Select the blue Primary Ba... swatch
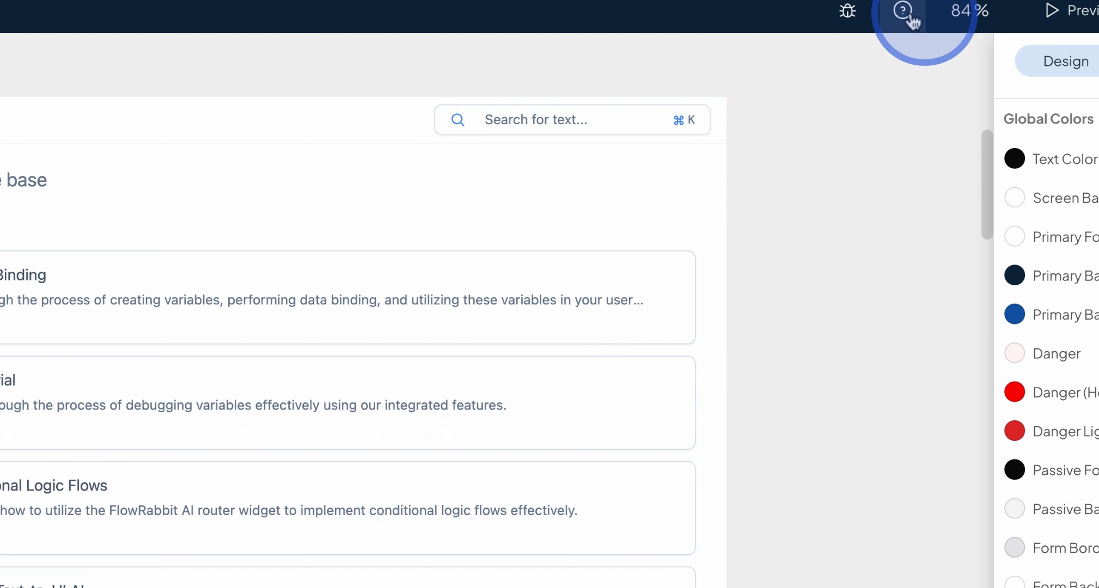 tap(1015, 314)
